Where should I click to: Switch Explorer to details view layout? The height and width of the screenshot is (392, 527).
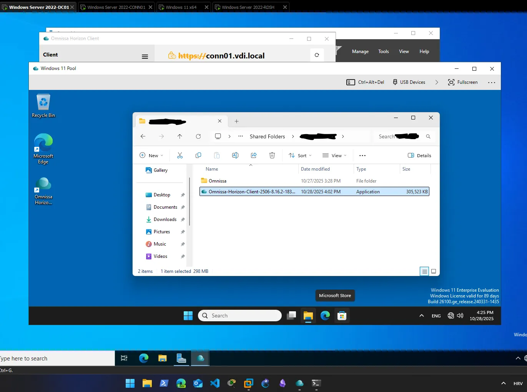pyautogui.click(x=424, y=271)
